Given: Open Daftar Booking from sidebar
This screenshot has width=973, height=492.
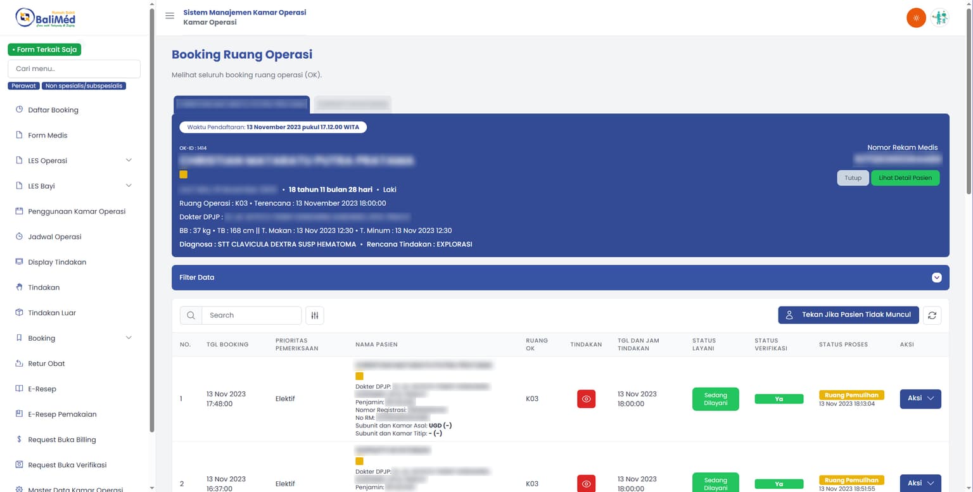Looking at the screenshot, I should (53, 110).
